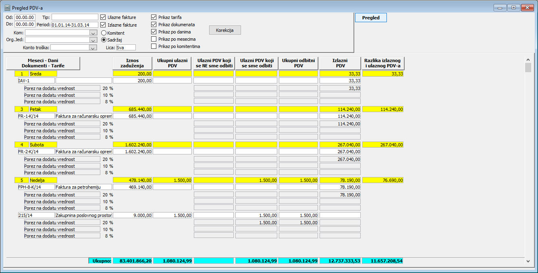Focus the Tip text field
Image resolution: width=538 pixels, height=273 pixels.
pyautogui.click(x=75, y=17)
